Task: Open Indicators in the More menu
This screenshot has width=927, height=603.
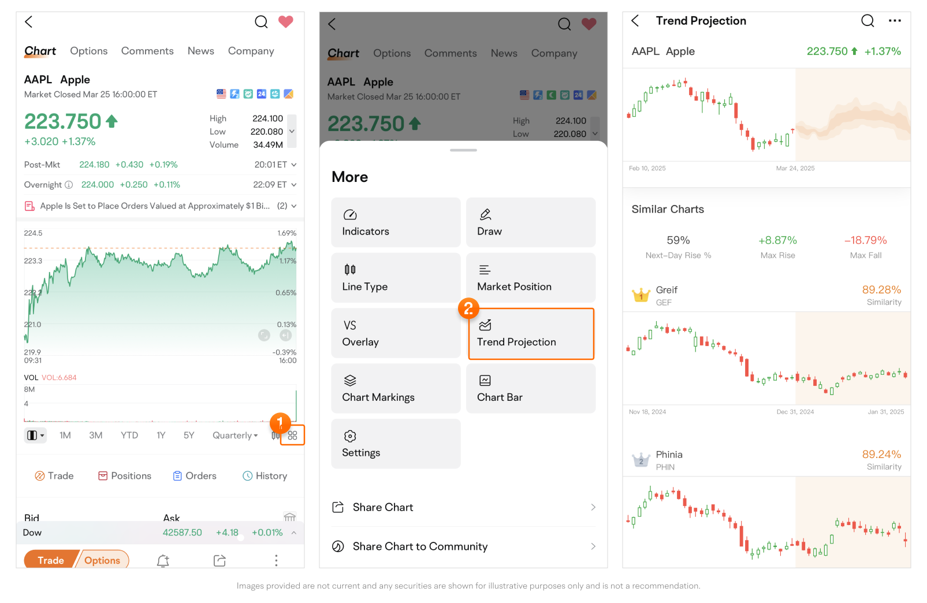Action: coord(396,222)
